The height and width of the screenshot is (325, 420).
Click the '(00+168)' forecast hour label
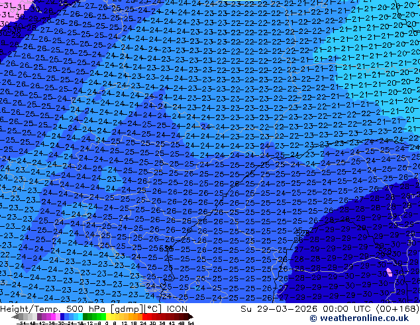(x=397, y=309)
